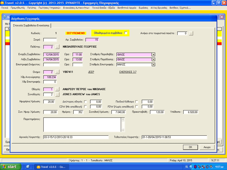The width and height of the screenshot is (227, 170).
Task: Click Travel v2.0.S taskbar button
Action: tap(52, 167)
